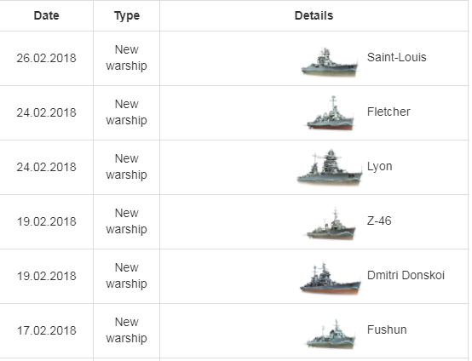The height and width of the screenshot is (361, 472).
Task: Click New warship type in Fushun row
Action: coord(126,330)
